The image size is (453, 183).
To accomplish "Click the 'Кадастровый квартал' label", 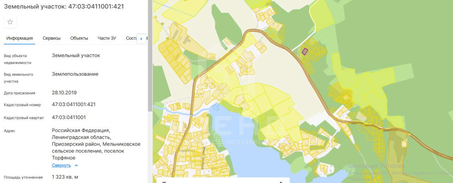I will tap(24, 118).
